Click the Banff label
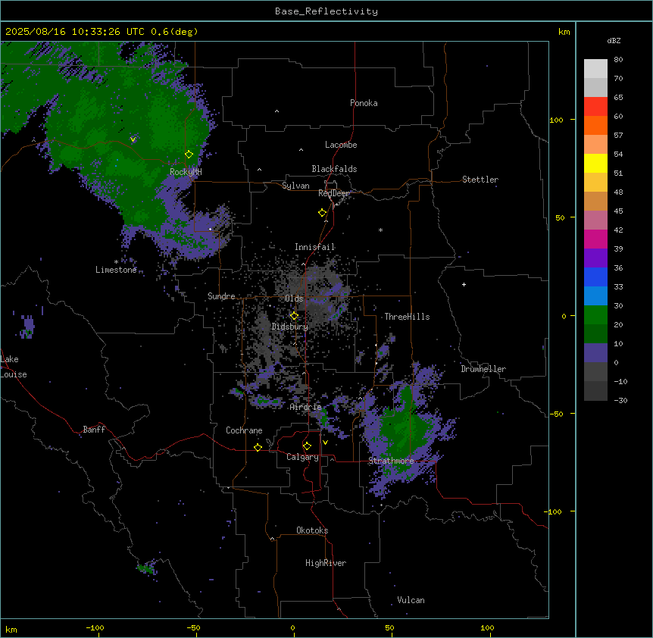The width and height of the screenshot is (653, 638). point(94,430)
